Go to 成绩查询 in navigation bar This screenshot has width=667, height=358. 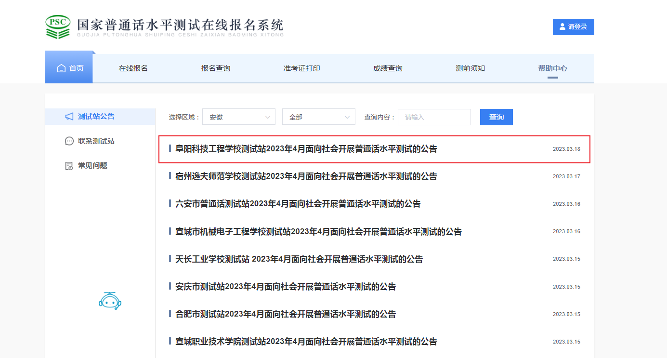(x=388, y=68)
